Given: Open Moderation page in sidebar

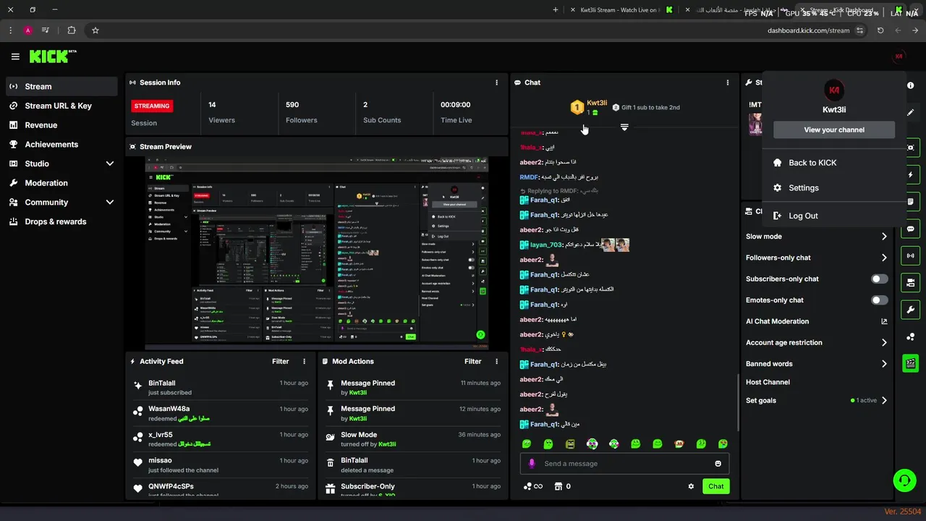Looking at the screenshot, I should [x=61, y=183].
